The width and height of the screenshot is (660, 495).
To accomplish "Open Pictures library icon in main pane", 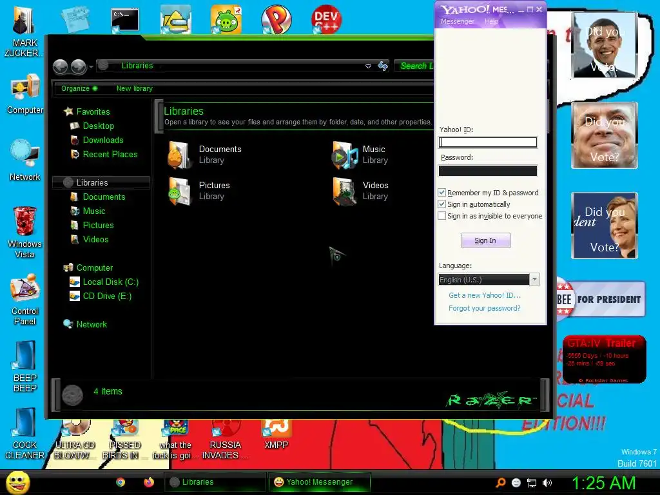I will [x=180, y=191].
